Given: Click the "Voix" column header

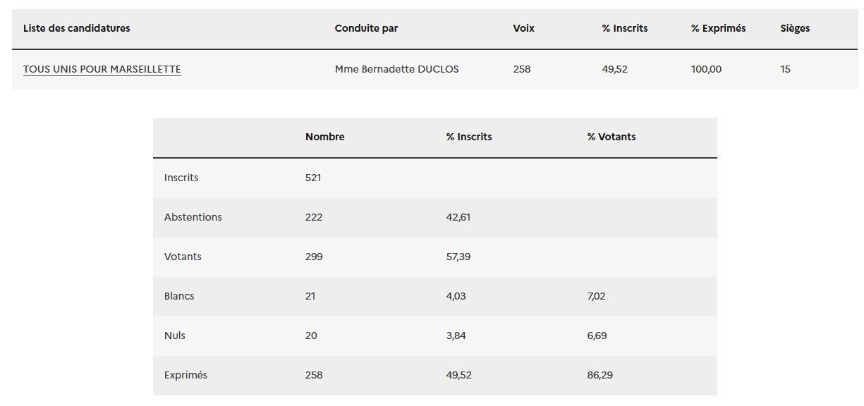Looking at the screenshot, I should 524,28.
